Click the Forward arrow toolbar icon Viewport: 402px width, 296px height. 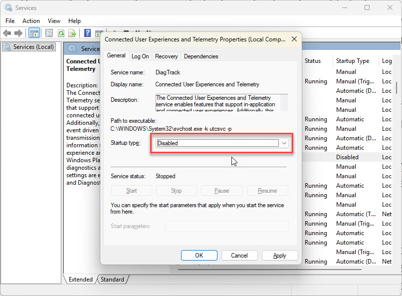pyautogui.click(x=18, y=33)
